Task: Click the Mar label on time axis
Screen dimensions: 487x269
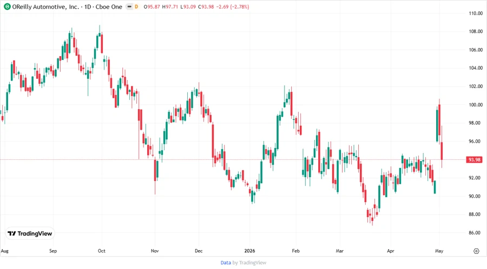Action: tap(339, 251)
